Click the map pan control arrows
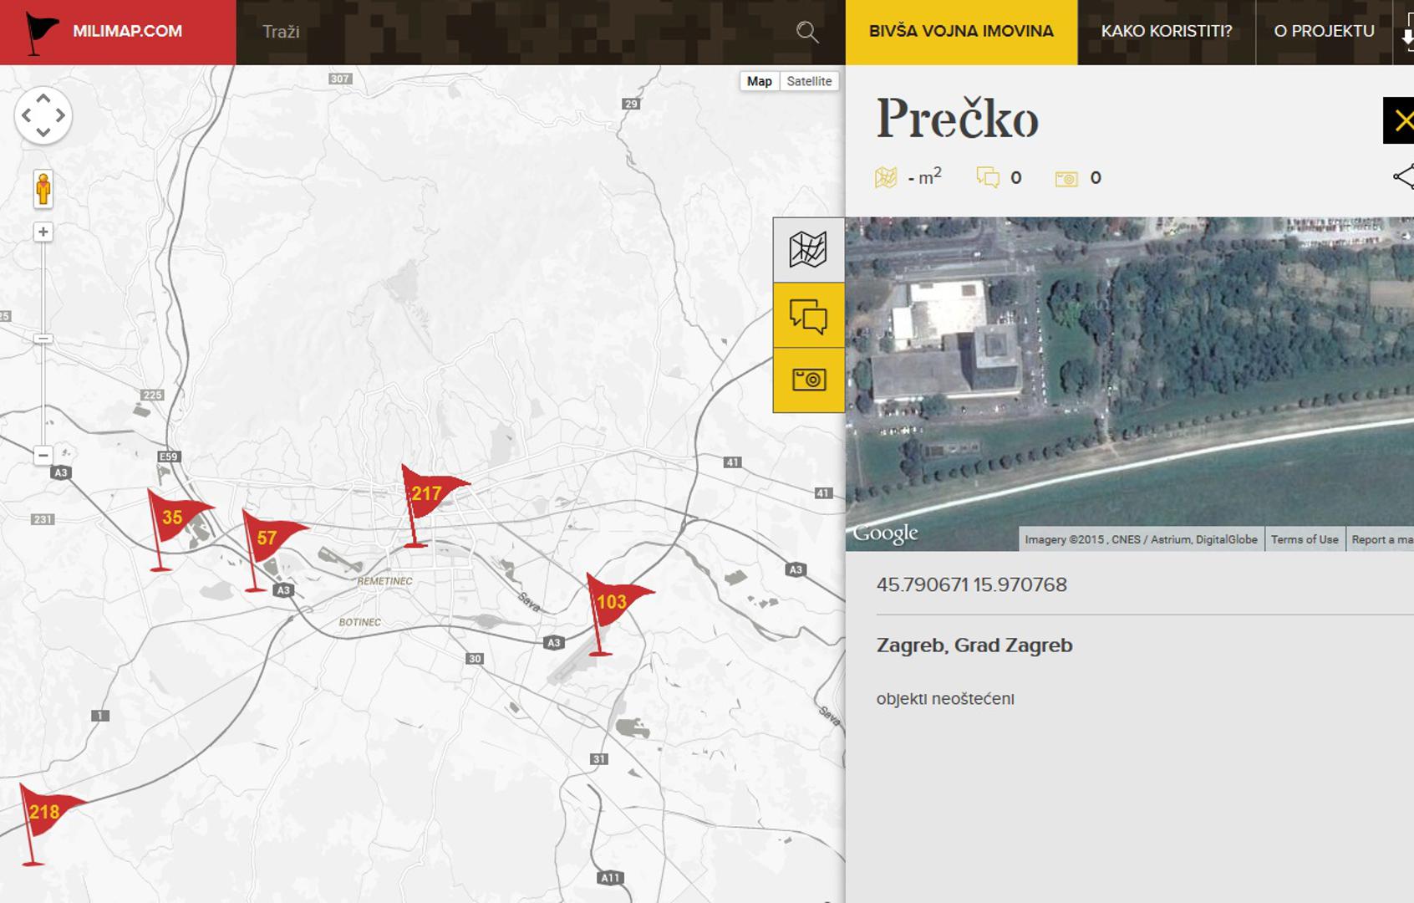Viewport: 1414px width, 903px height. (43, 115)
